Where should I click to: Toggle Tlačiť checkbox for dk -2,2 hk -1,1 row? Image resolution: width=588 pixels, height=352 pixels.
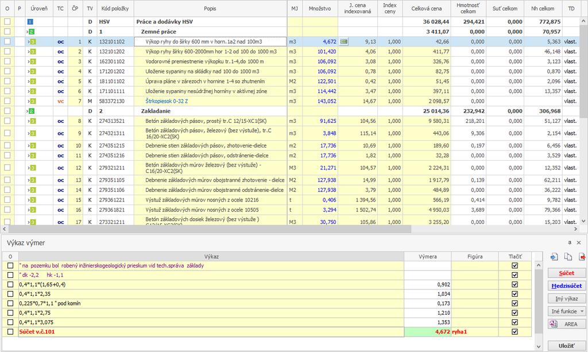515,275
